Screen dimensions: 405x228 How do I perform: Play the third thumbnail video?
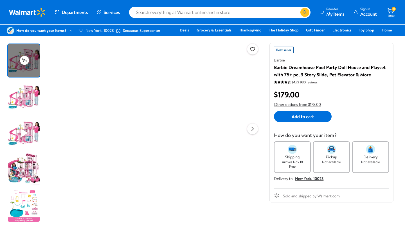pos(24,133)
